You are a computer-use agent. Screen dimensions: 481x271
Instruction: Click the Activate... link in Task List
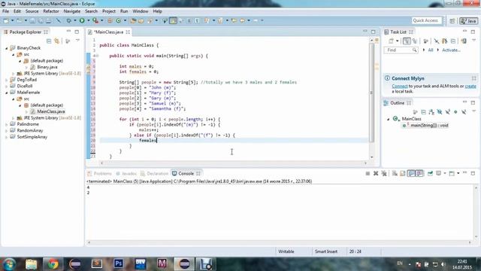(x=451, y=50)
